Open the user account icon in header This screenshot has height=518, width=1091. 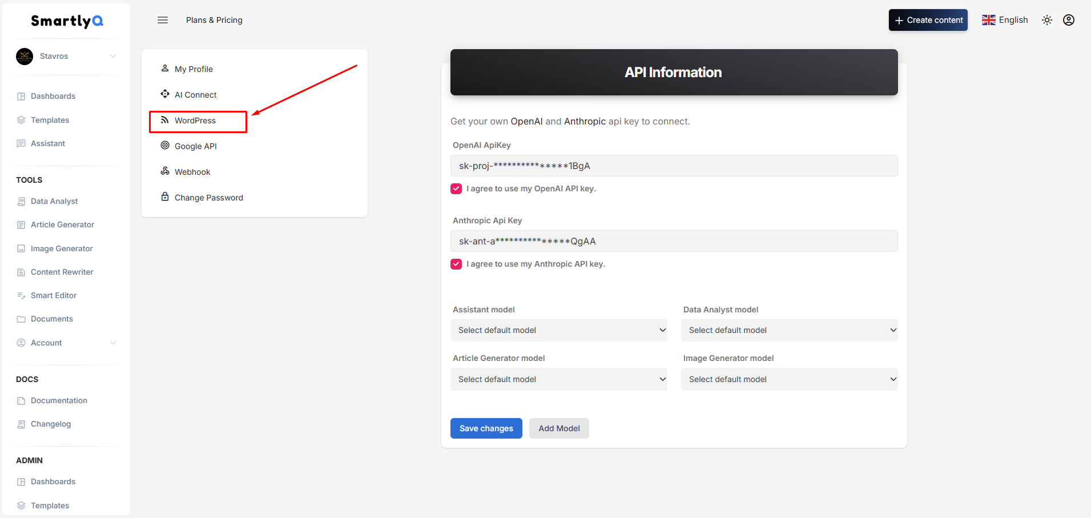tap(1069, 20)
